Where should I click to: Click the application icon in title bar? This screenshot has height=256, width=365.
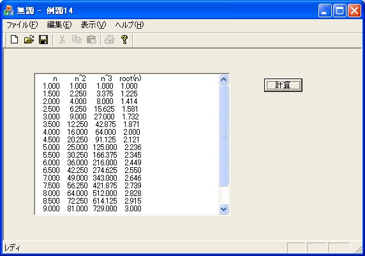point(8,10)
